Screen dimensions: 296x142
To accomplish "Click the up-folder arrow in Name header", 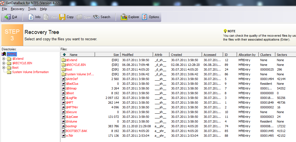I will click(64, 54).
